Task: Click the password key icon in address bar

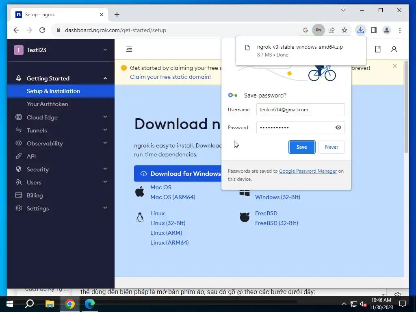Action: (318, 30)
